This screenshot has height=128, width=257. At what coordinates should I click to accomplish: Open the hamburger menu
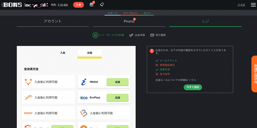pos(253,5)
